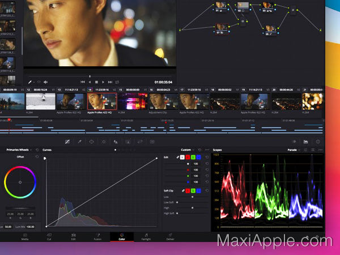Viewport: 340px width, 255px height.
Task: Open the Tracker palette icon
Action: coord(104,142)
